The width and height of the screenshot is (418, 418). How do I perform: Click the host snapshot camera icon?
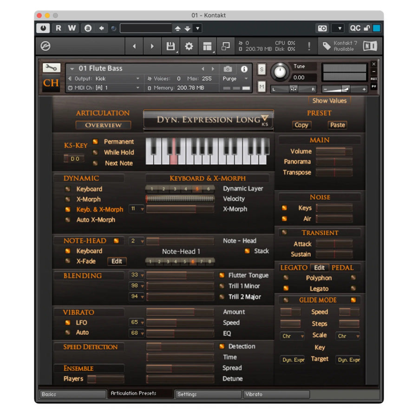[322, 28]
